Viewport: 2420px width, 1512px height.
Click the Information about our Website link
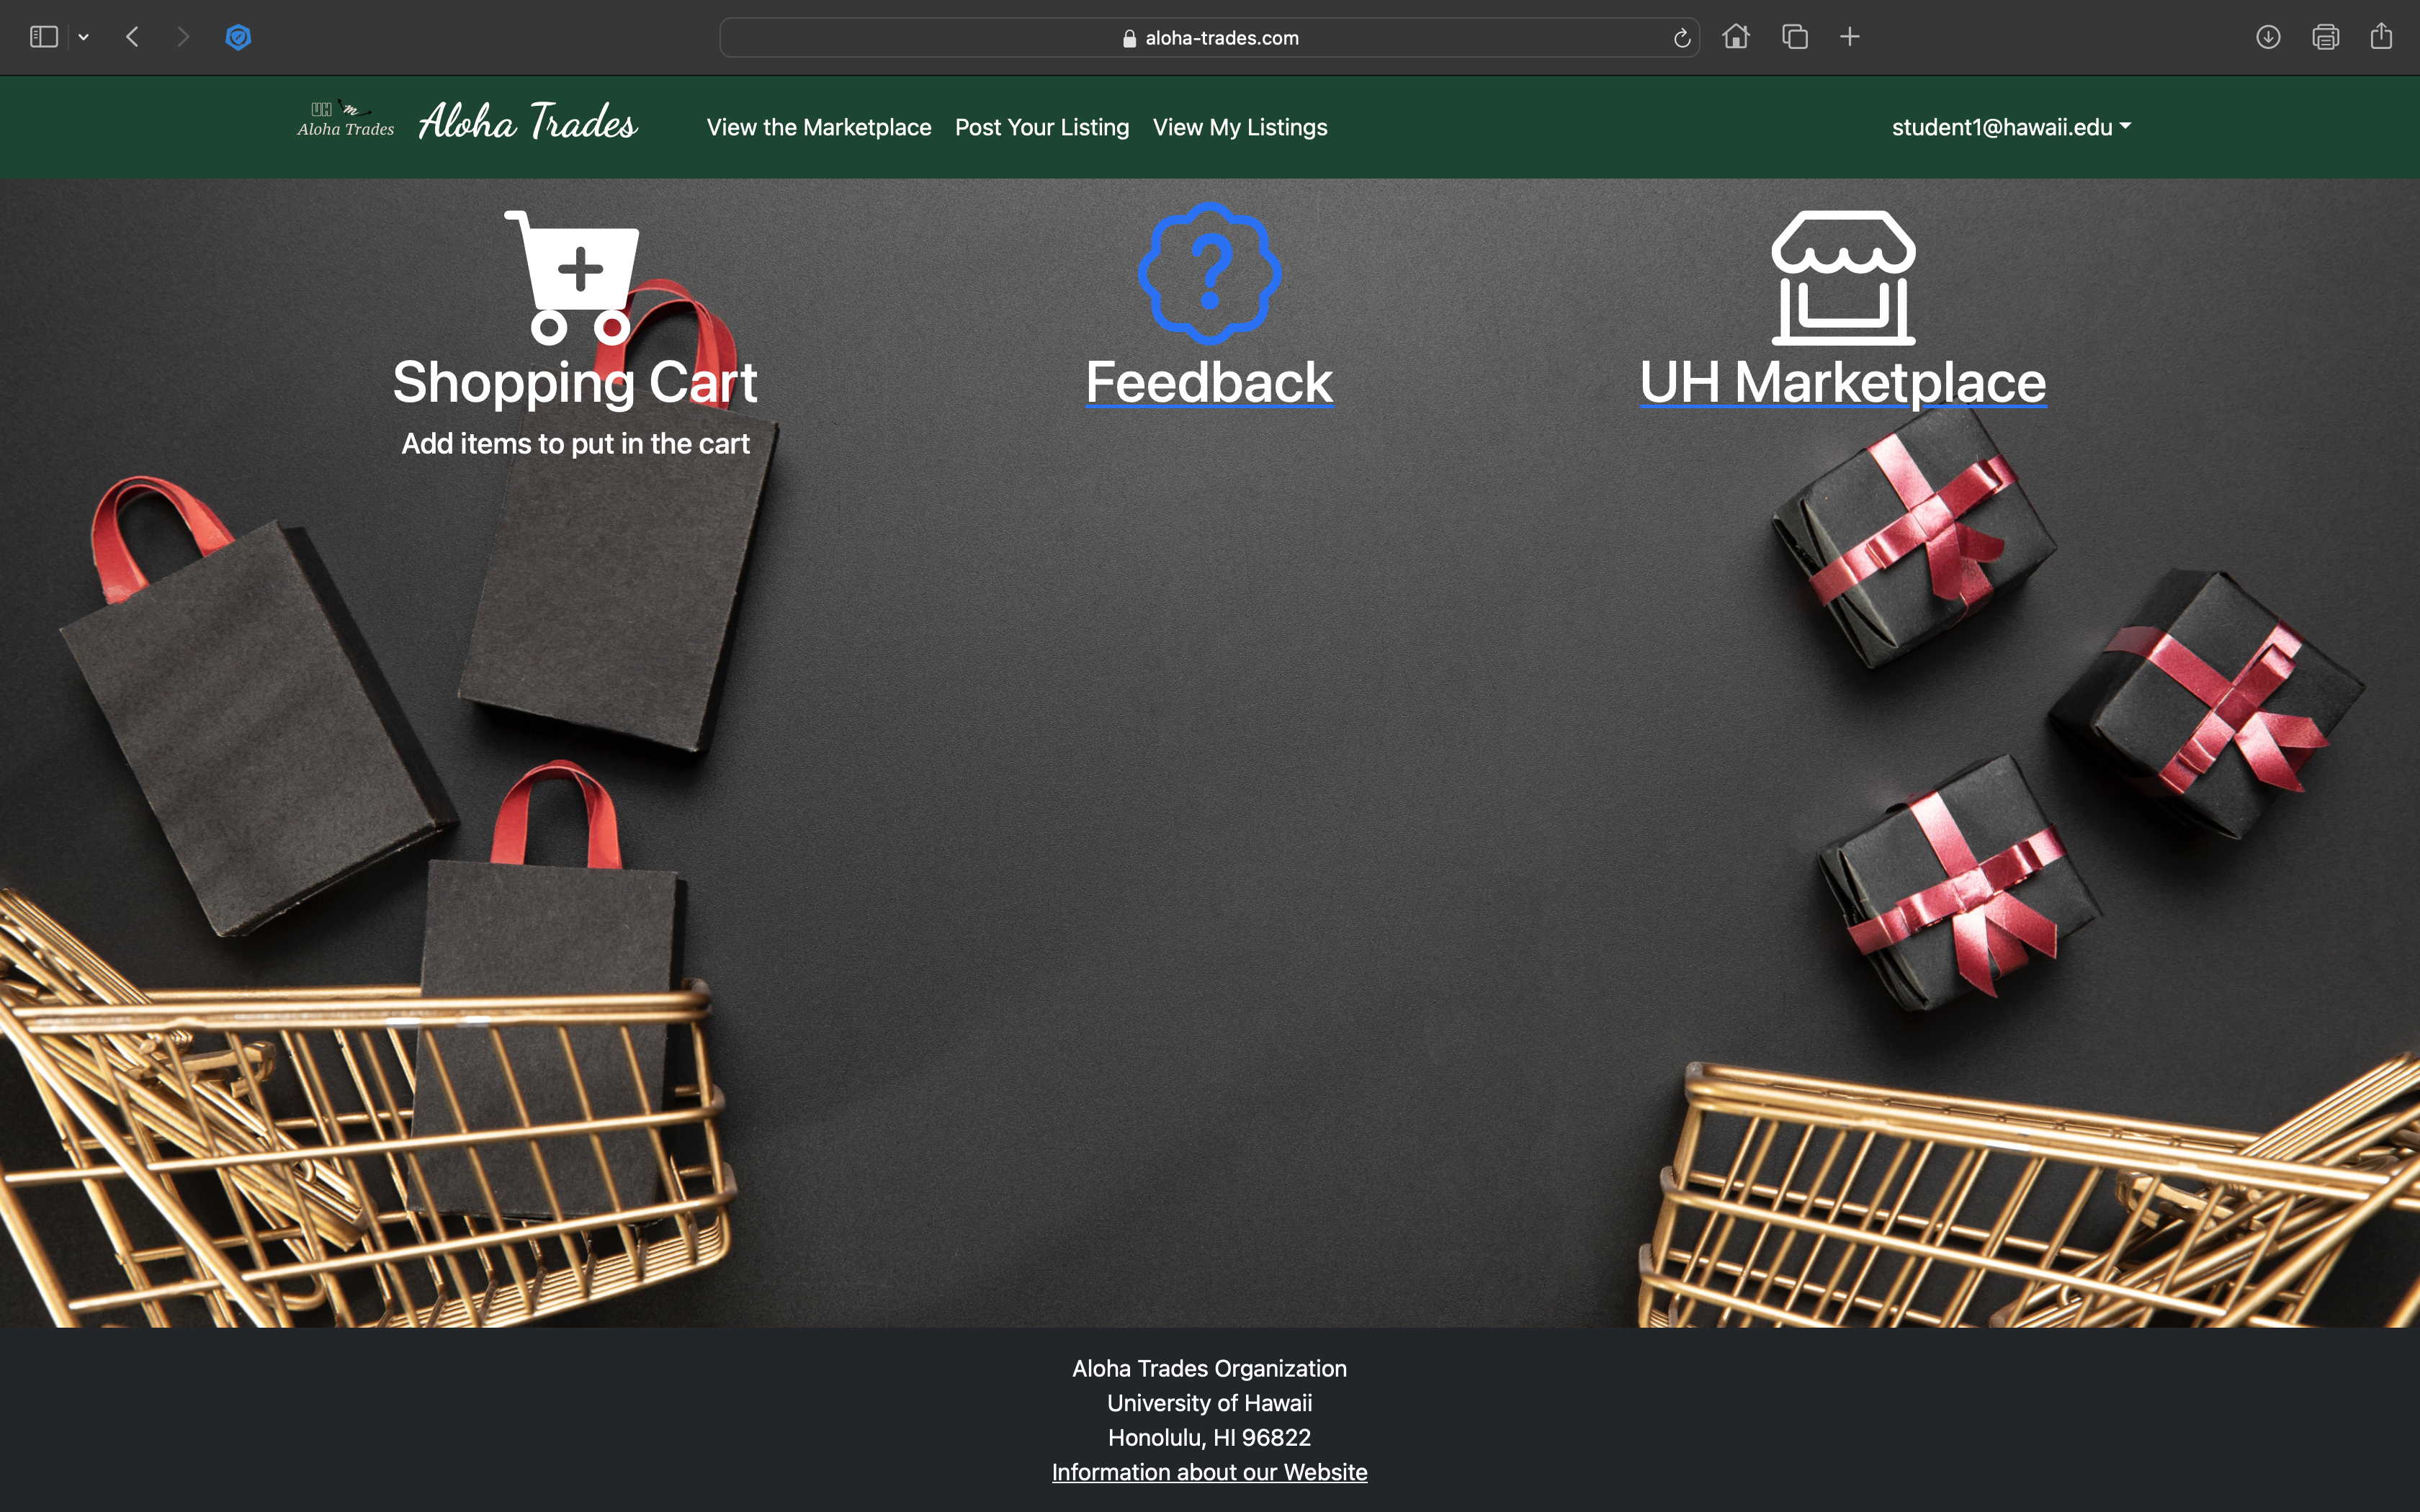(1209, 1470)
